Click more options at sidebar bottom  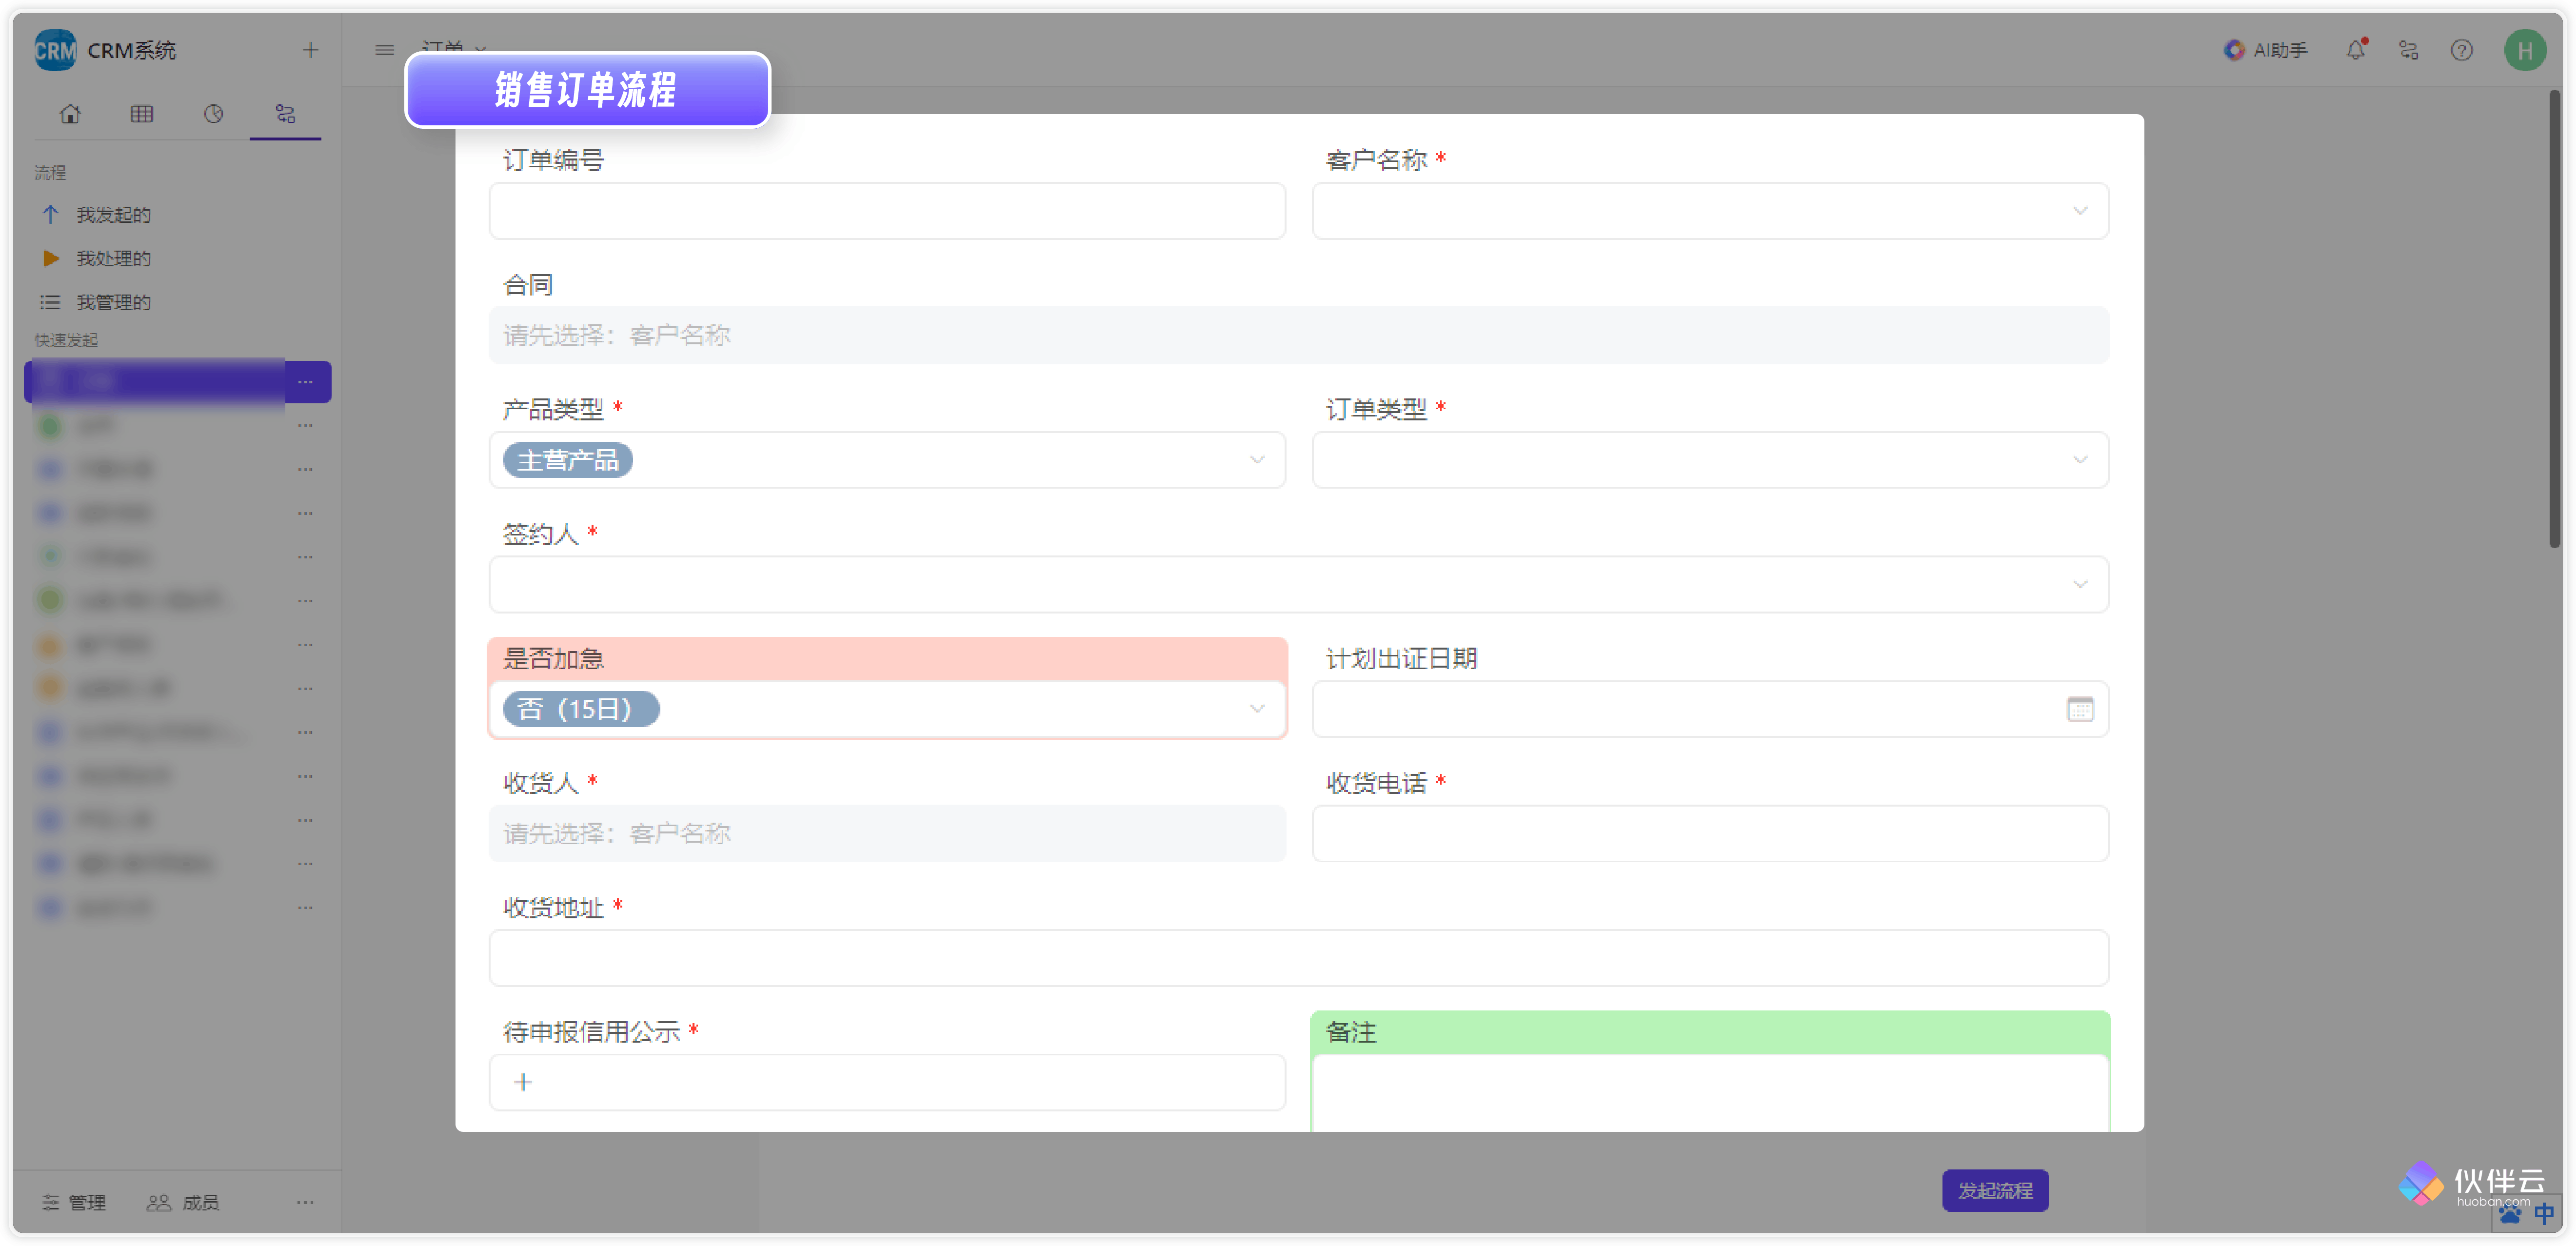[306, 1202]
